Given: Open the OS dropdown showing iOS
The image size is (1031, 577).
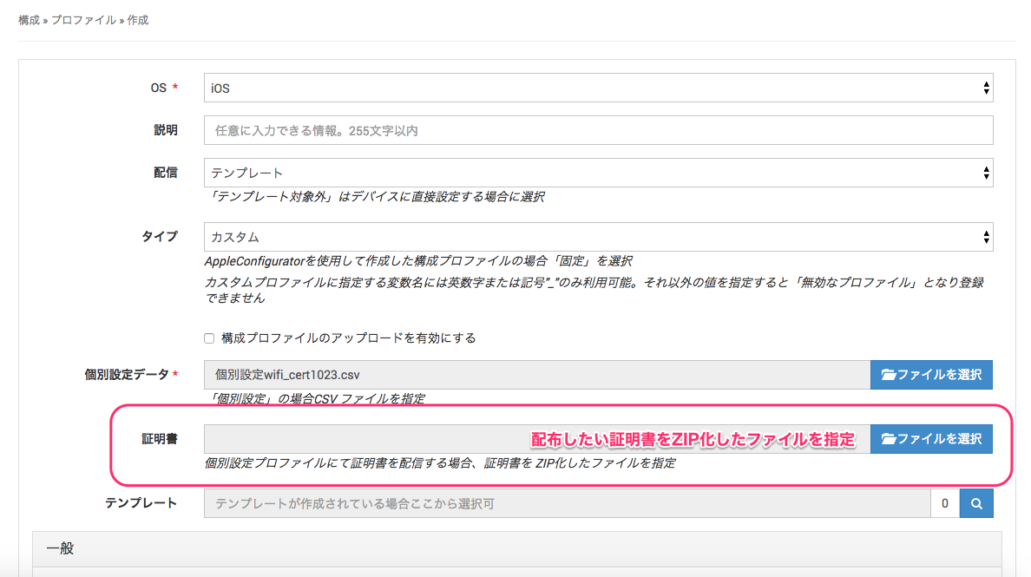Looking at the screenshot, I should point(598,88).
